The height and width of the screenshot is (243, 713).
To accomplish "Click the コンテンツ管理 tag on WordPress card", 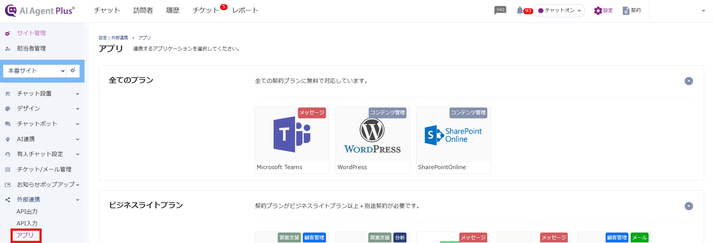I will point(387,113).
